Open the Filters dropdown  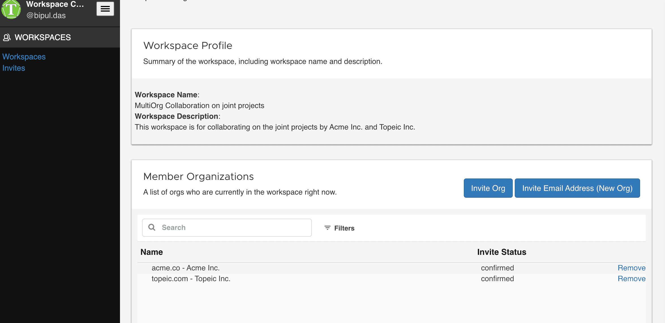tap(339, 228)
